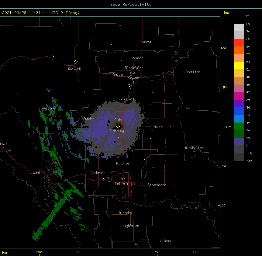The image size is (262, 256).
Task: Click the Sylvan town label
Action: pos(119,74)
